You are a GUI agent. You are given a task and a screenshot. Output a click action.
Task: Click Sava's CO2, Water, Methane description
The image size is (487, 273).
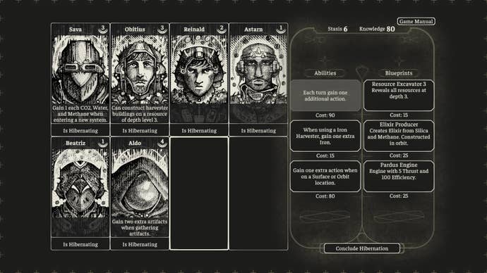[x=80, y=114]
